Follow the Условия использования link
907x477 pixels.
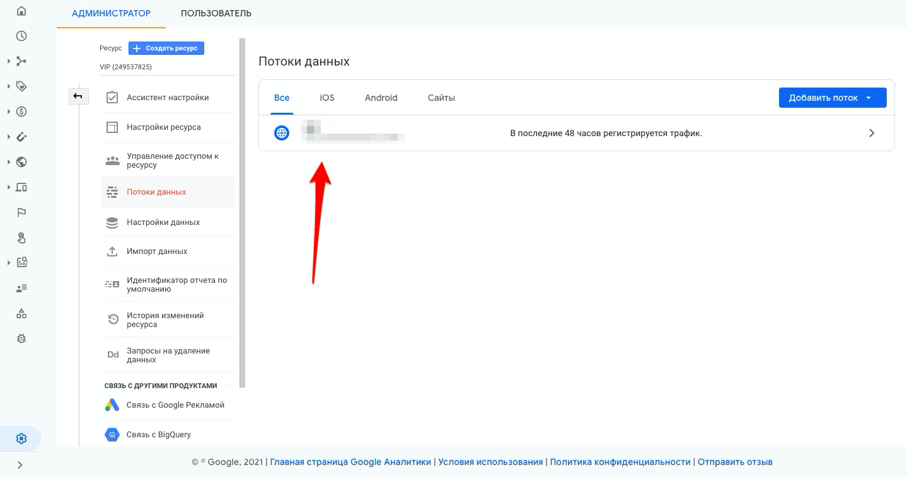(x=490, y=462)
